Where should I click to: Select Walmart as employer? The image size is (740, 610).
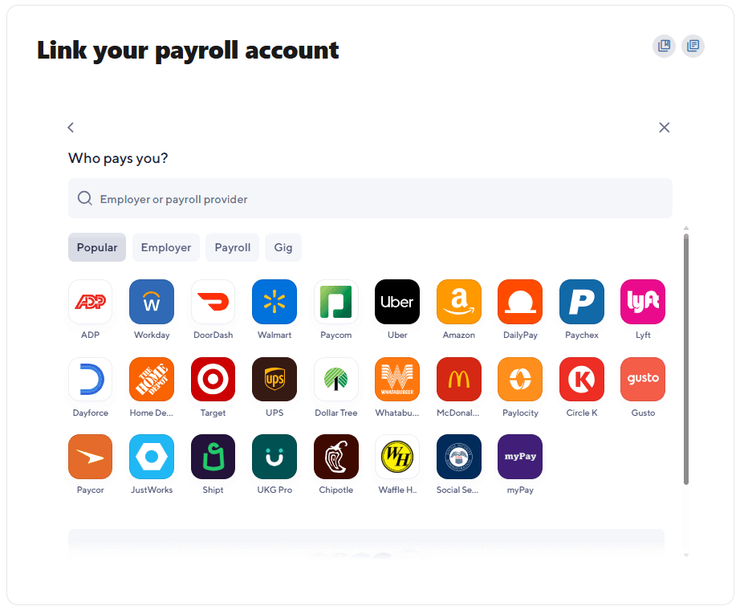[274, 302]
